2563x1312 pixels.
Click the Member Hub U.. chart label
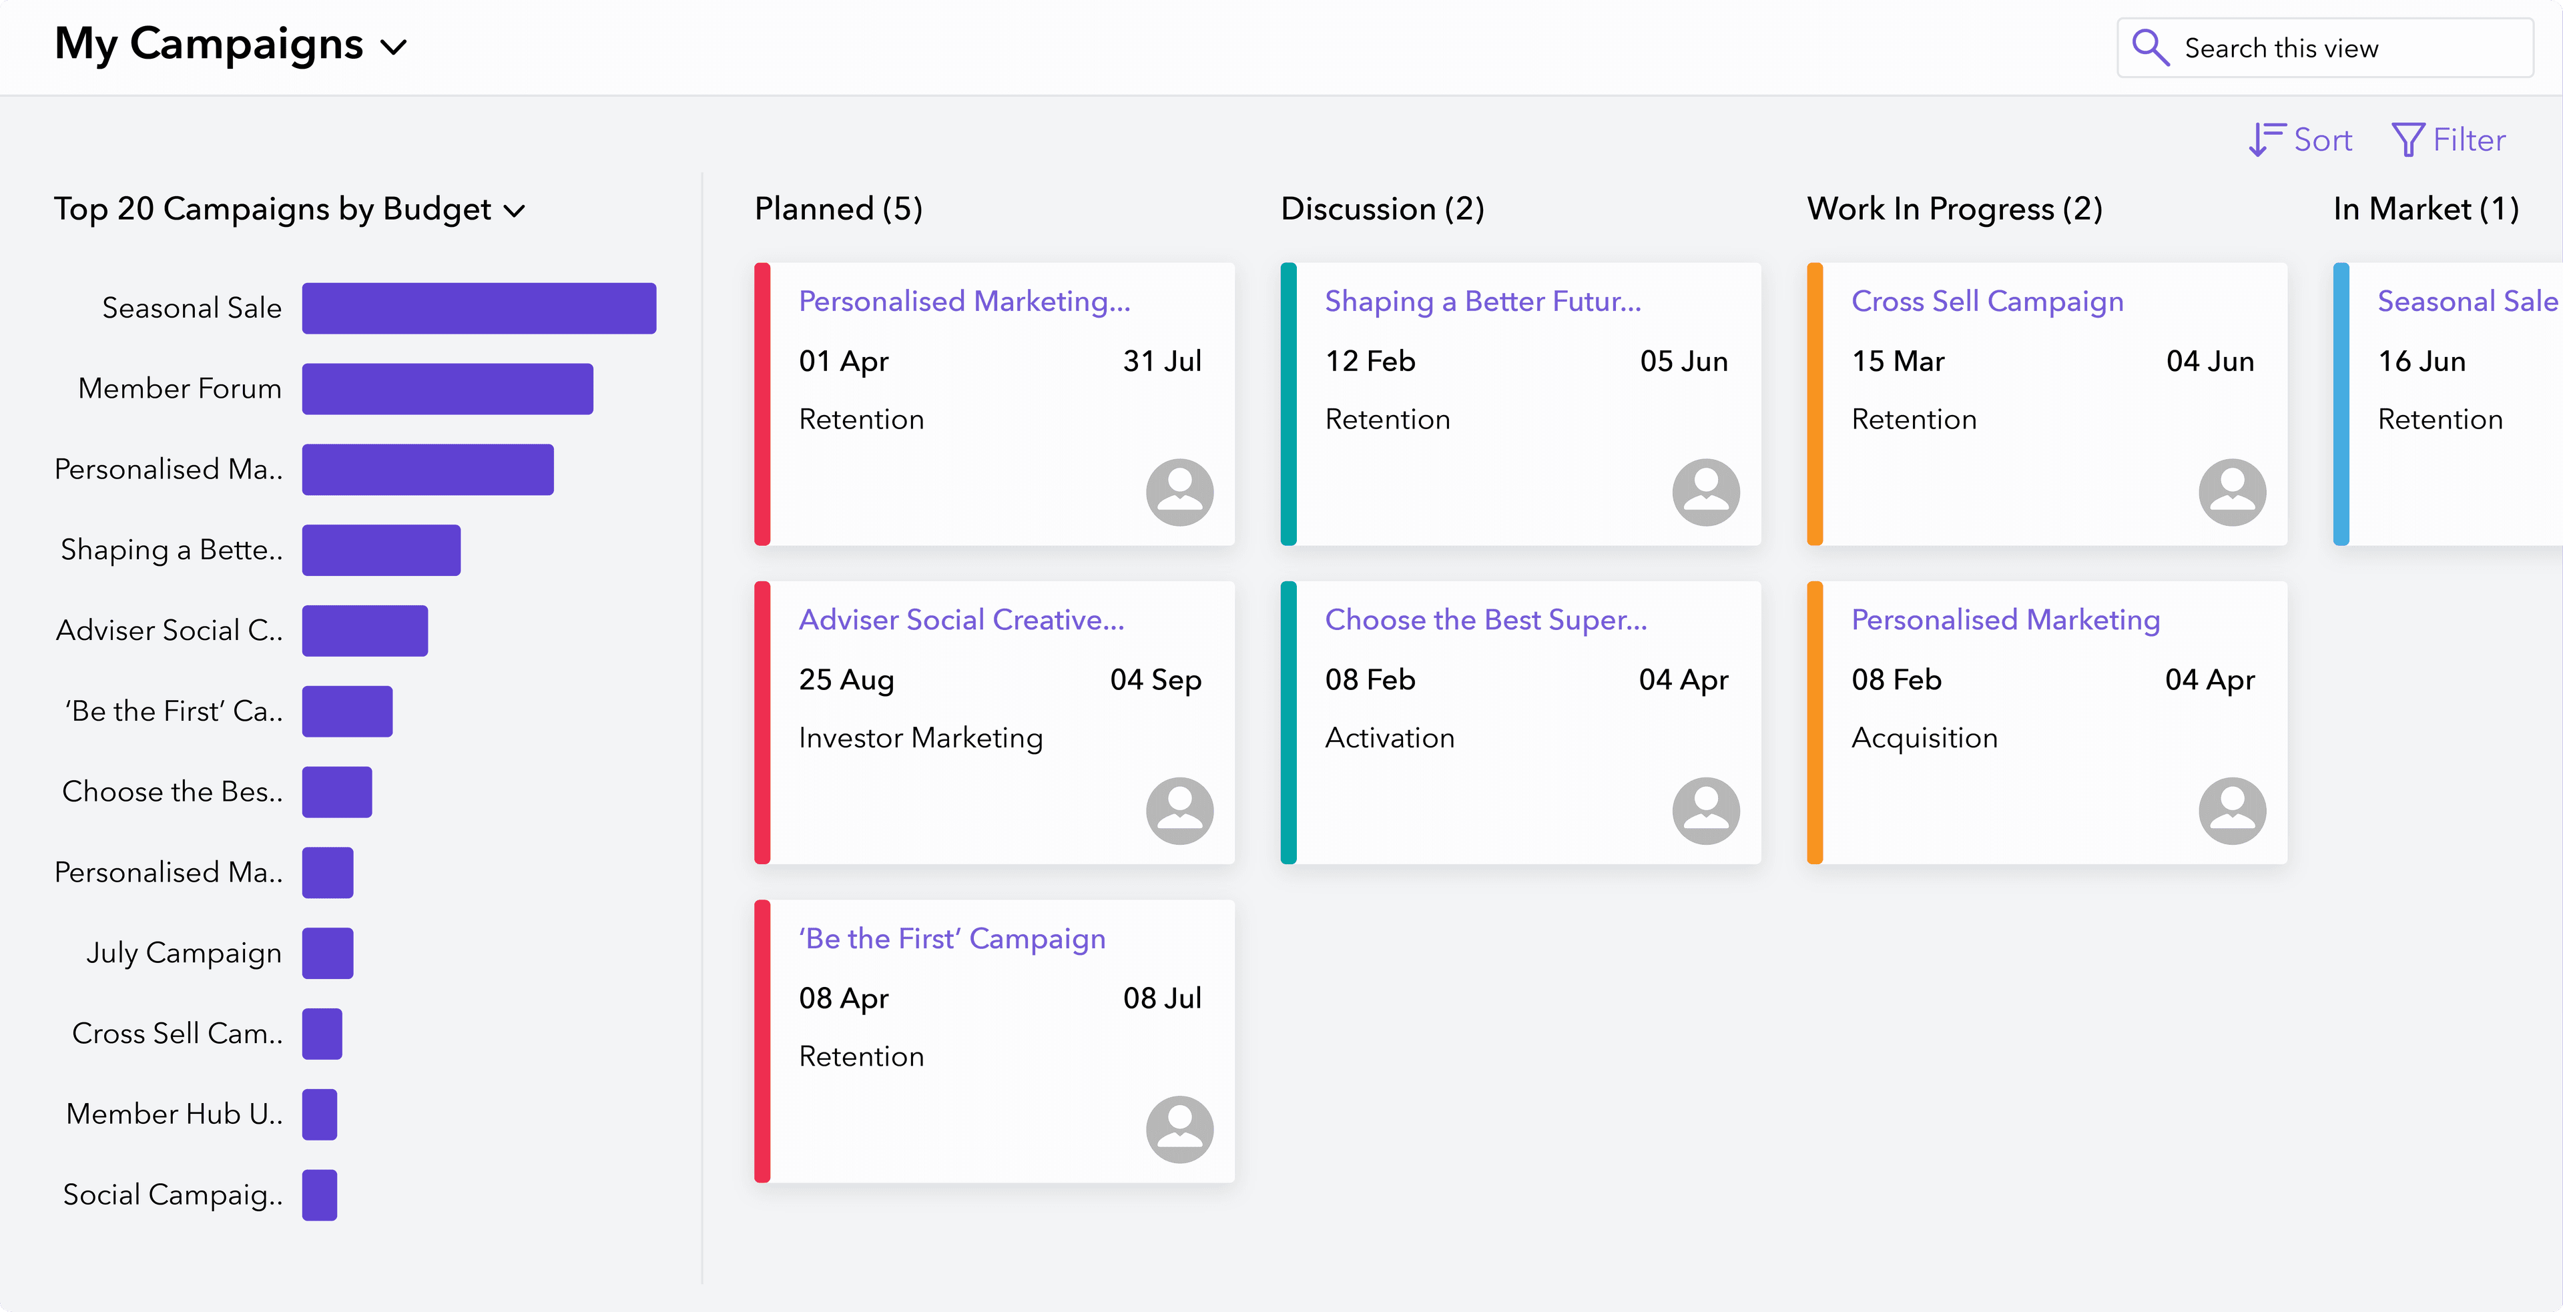pos(174,1114)
